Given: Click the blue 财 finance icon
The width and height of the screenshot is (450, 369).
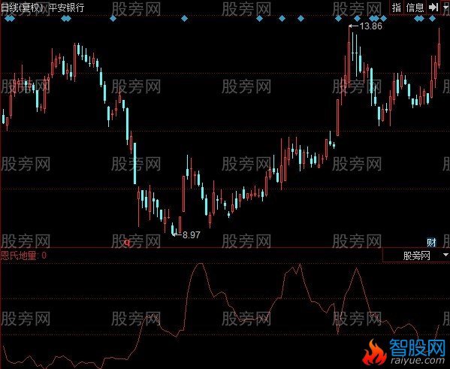Looking at the screenshot, I should click(x=431, y=243).
